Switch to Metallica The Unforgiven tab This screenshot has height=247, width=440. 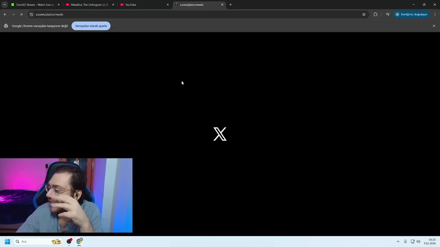click(90, 5)
